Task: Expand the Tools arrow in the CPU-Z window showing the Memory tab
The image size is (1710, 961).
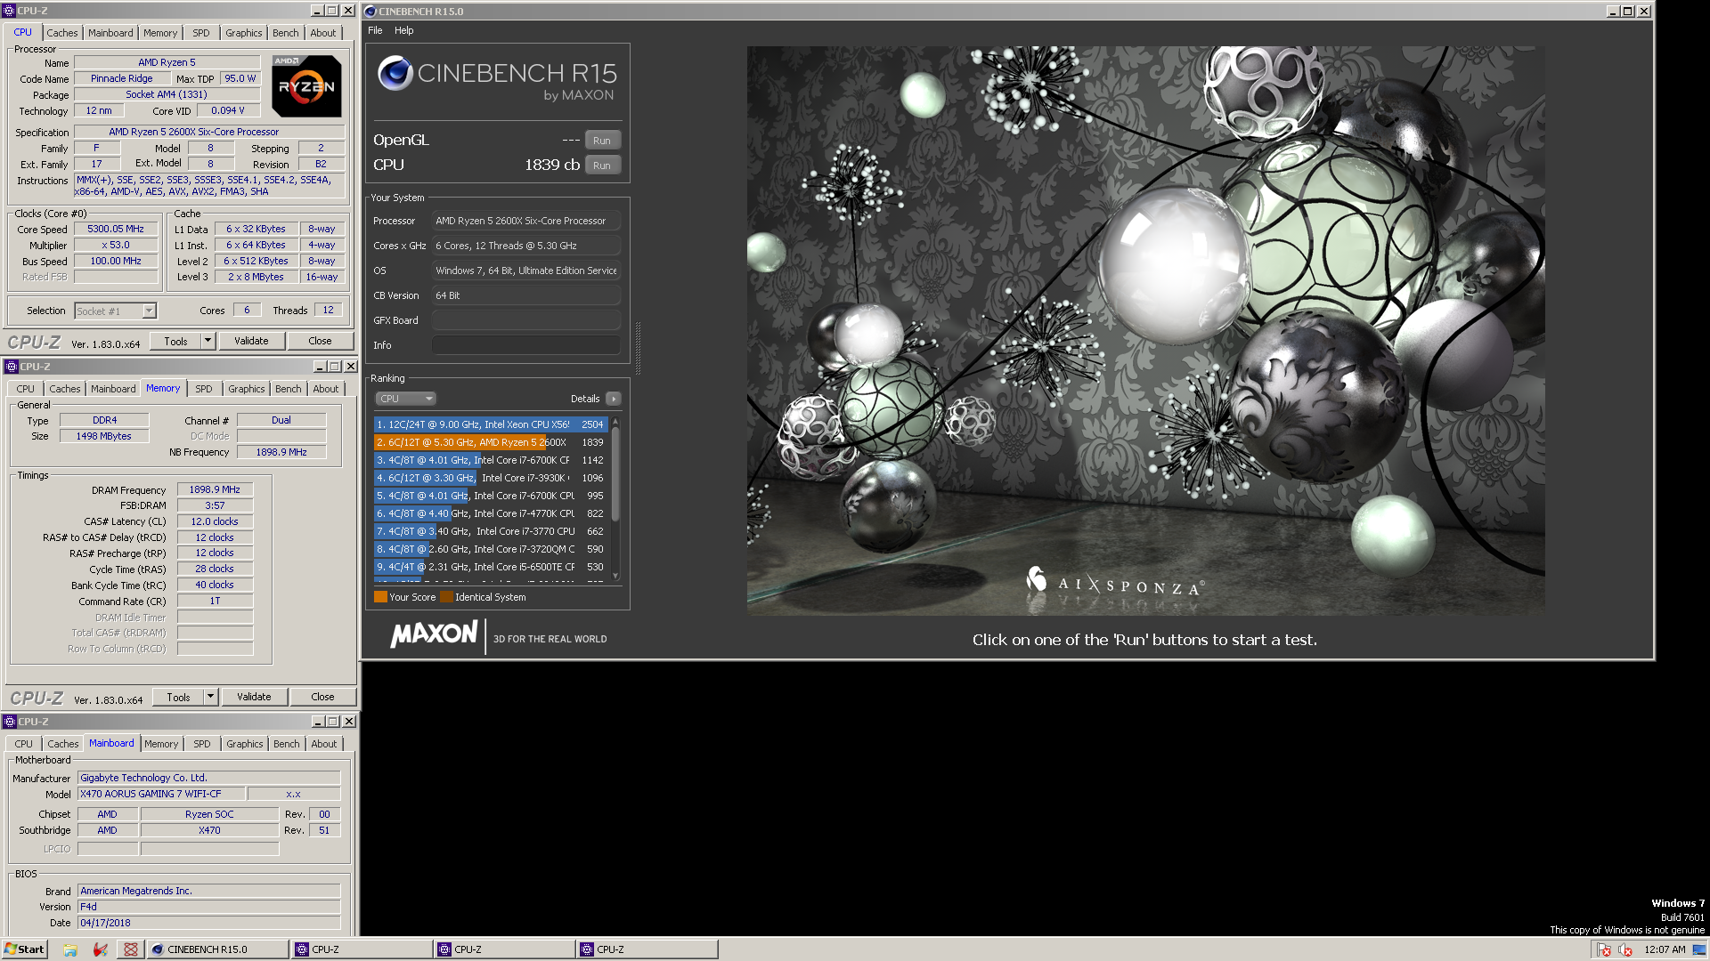Action: coord(211,697)
